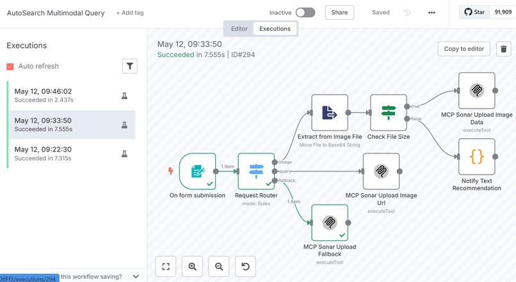
Task: Click the AutoSearch Multimodal Query workflow name
Action: (x=56, y=13)
